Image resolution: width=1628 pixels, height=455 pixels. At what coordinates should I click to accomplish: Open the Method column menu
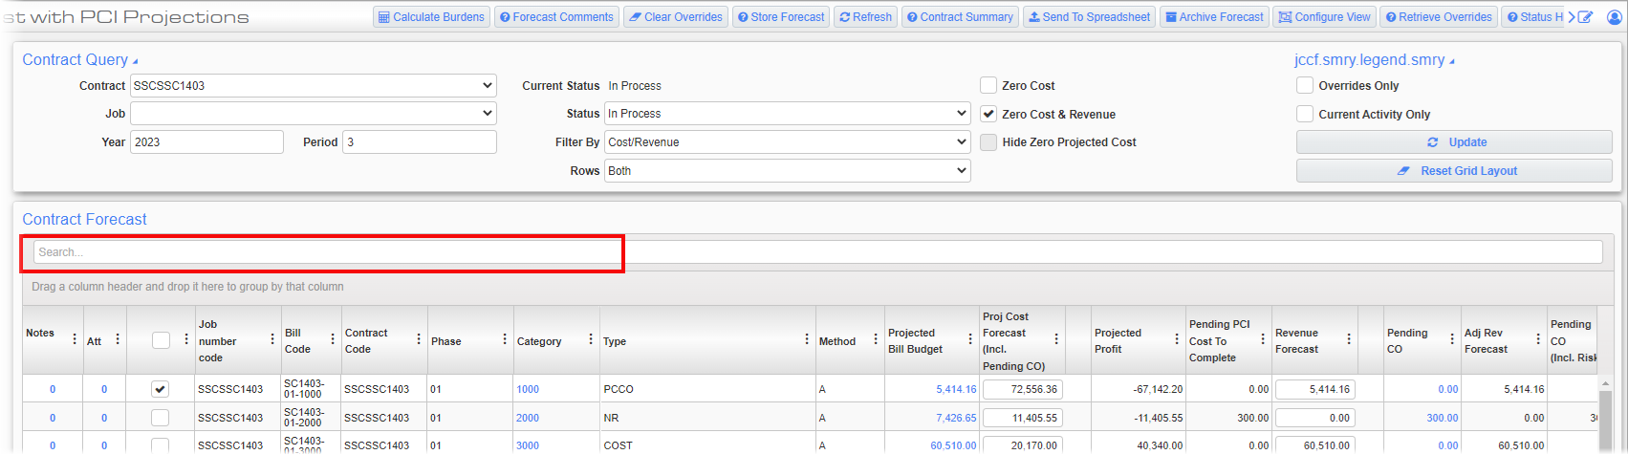(x=876, y=339)
